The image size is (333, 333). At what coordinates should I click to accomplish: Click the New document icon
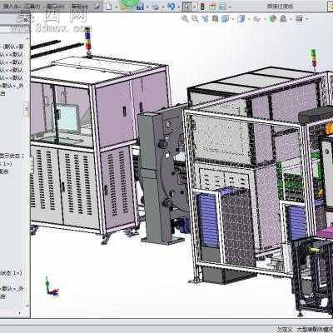tap(109, 7)
